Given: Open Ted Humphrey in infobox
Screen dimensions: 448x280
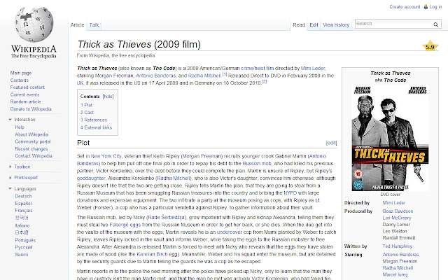Looking at the screenshot, I should click(398, 246).
